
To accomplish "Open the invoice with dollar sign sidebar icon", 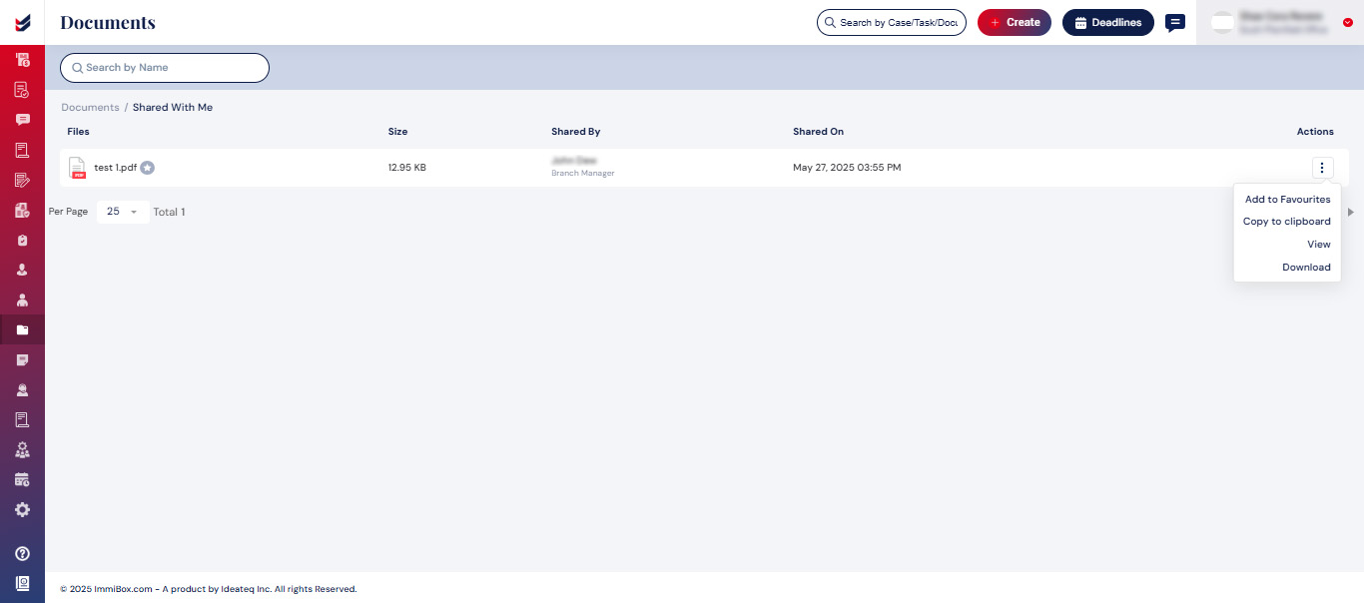I will pyautogui.click(x=22, y=60).
